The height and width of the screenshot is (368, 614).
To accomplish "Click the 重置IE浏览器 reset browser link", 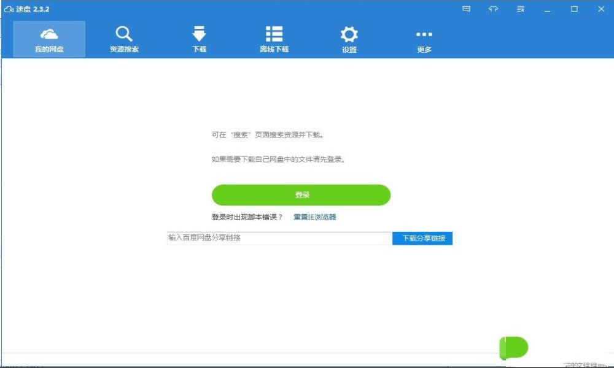I will tap(314, 217).
